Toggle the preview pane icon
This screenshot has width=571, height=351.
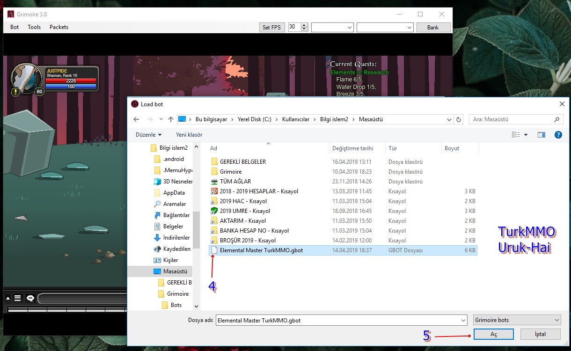click(542, 135)
